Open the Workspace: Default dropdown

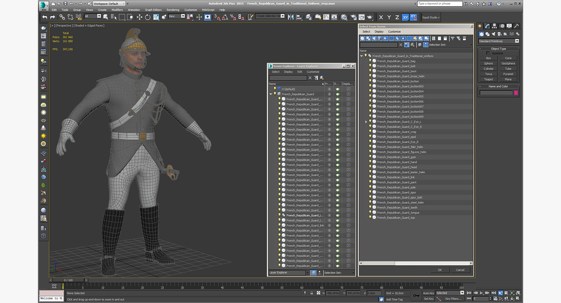pyautogui.click(x=109, y=4)
